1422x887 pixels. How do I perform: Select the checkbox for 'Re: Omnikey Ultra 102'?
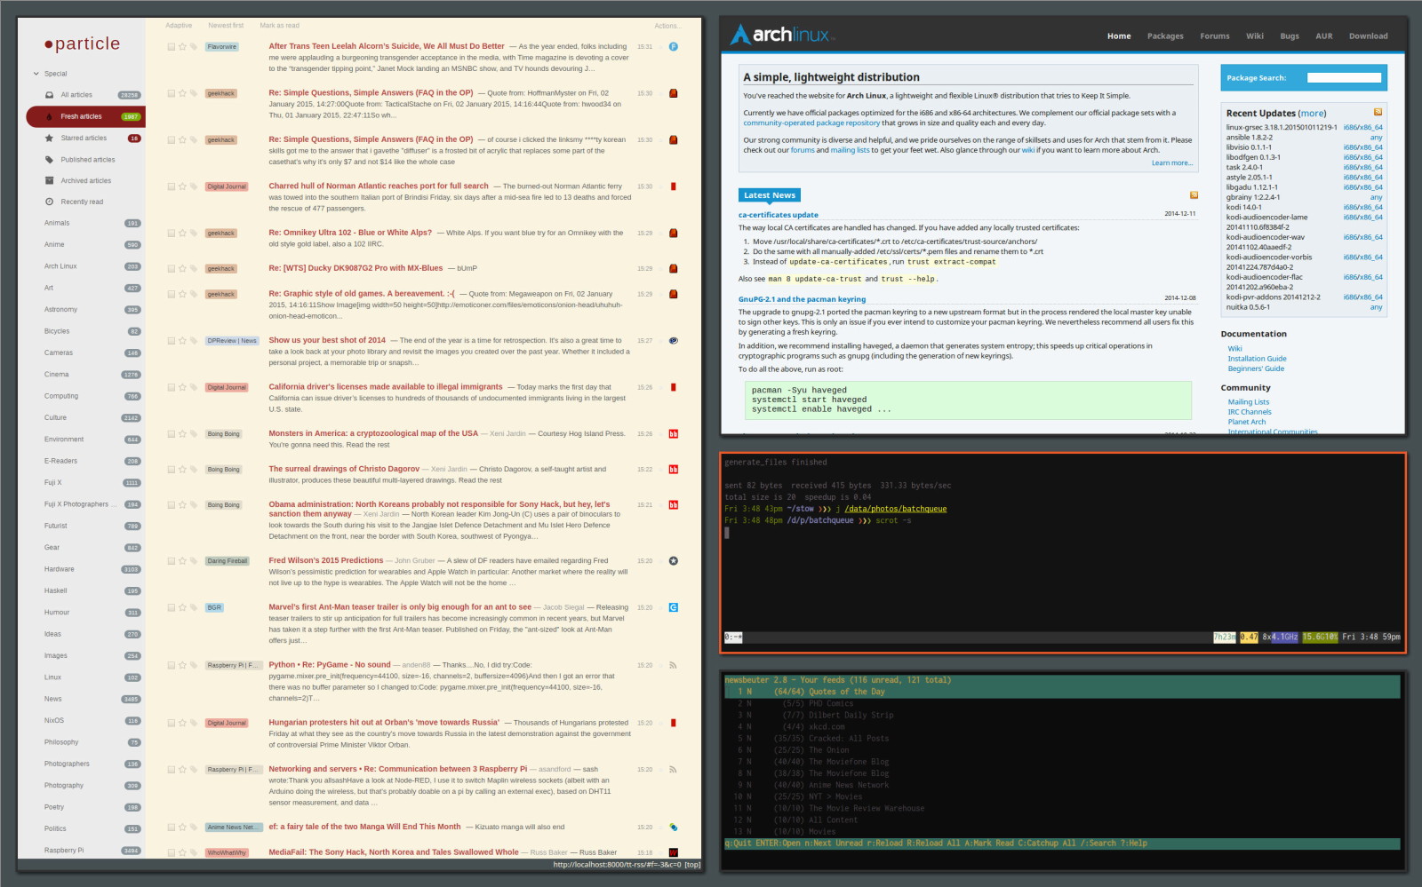point(172,234)
